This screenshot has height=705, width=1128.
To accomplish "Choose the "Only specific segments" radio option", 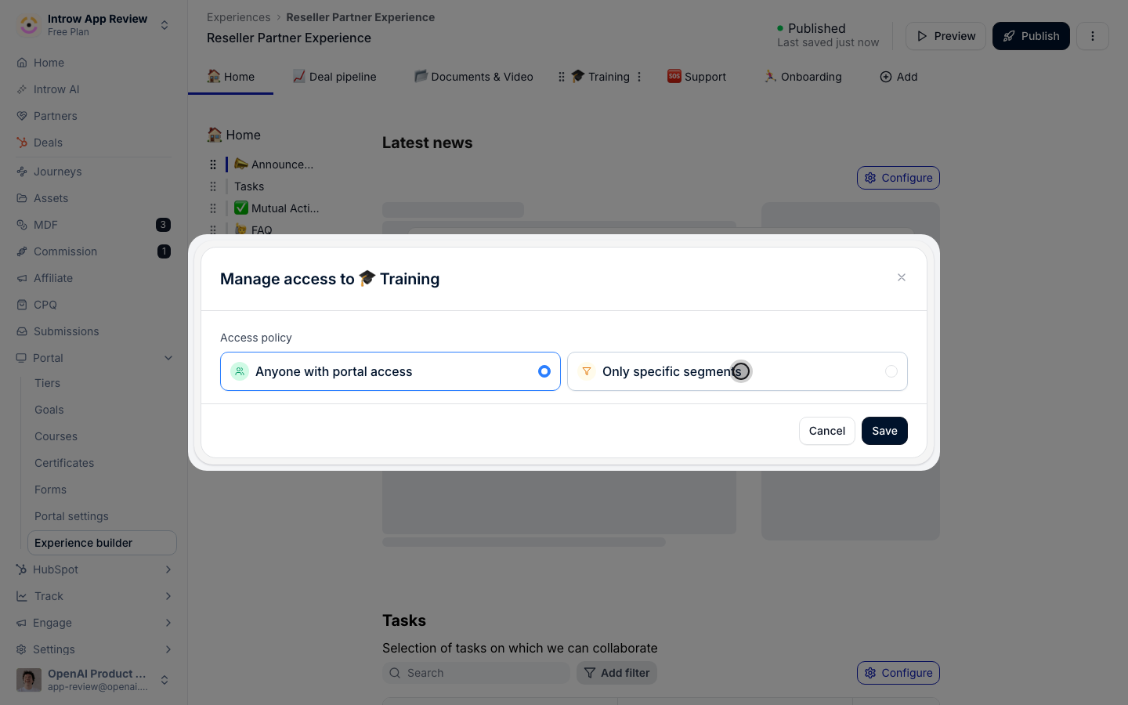I will tap(737, 371).
